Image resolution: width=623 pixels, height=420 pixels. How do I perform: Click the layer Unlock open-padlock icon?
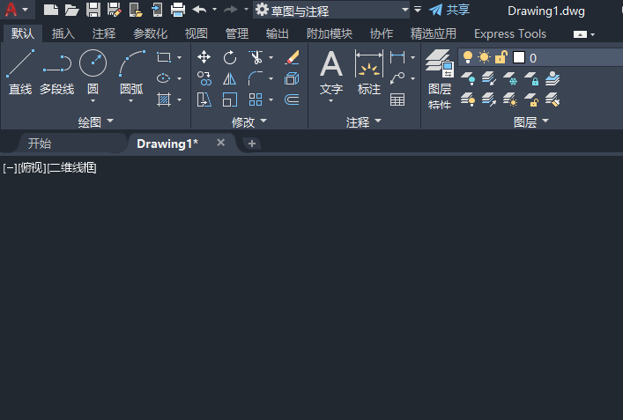[531, 99]
